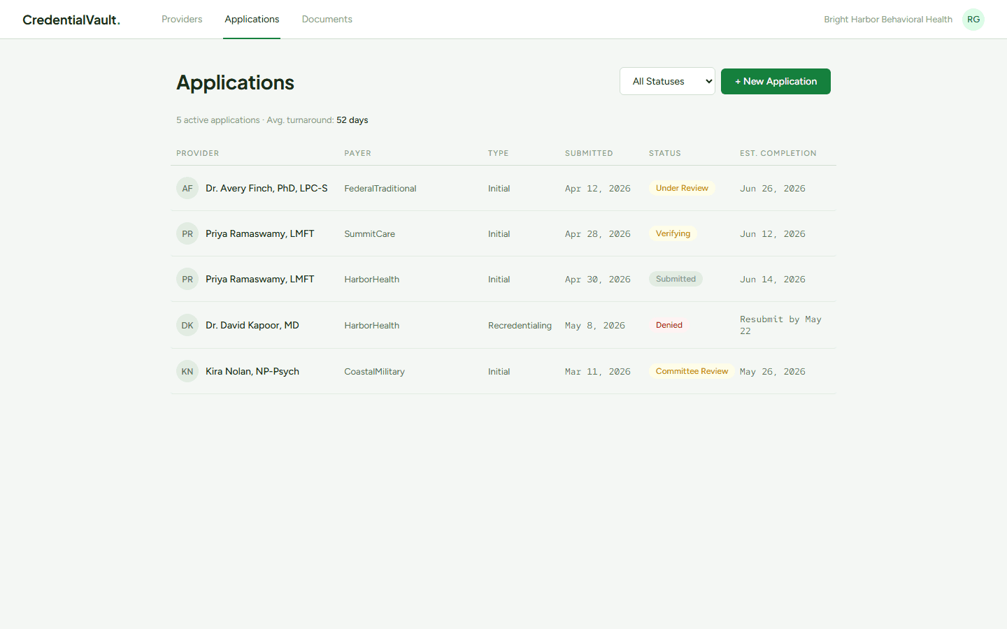This screenshot has width=1007, height=629.
Task: Click the KN avatar for Kira Nolan
Action: 187,371
